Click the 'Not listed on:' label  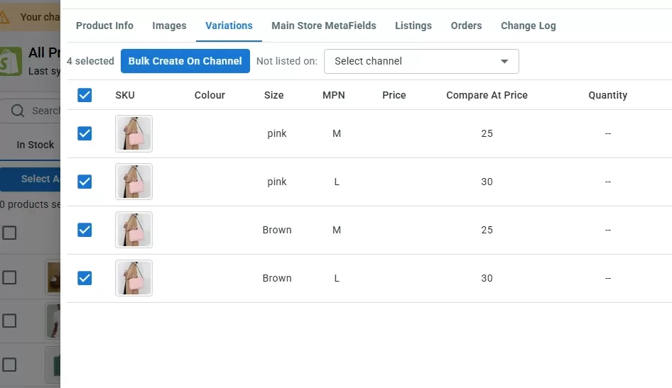point(287,61)
